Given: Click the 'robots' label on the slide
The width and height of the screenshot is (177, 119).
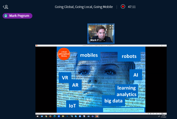Looking at the screenshot, I should pos(129,56).
